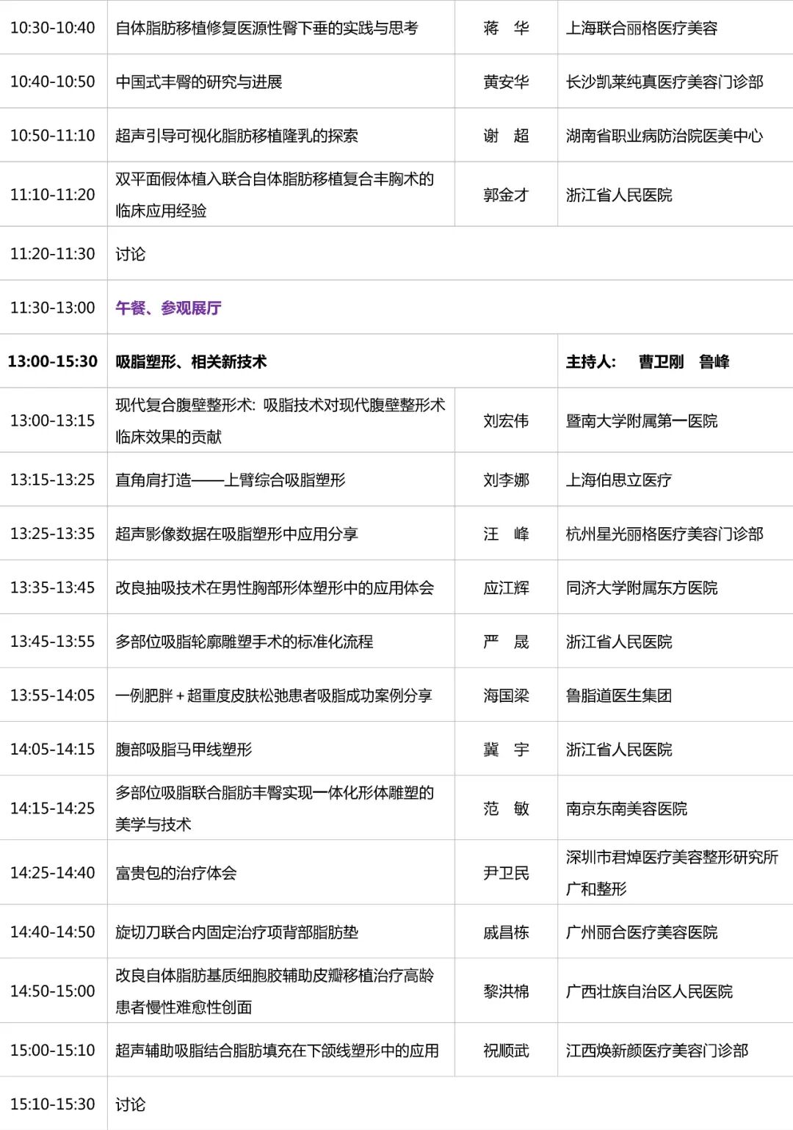Click the 上海伯思立医疗 affiliation
The image size is (793, 1130).
point(620,479)
